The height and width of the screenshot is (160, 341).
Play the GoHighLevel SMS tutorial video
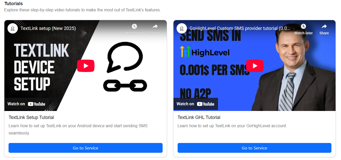tap(255, 66)
